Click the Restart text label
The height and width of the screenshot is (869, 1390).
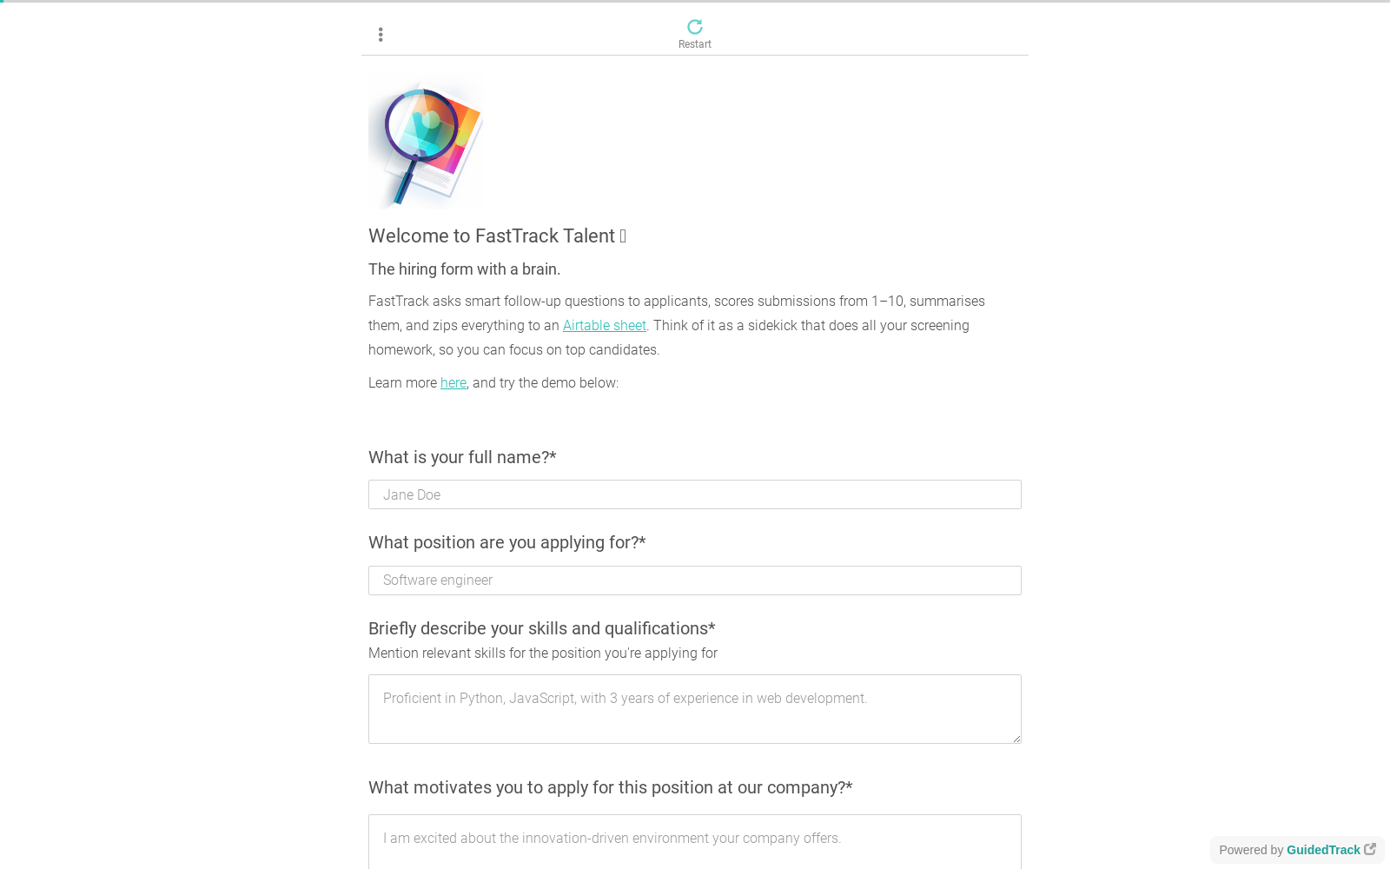[695, 44]
